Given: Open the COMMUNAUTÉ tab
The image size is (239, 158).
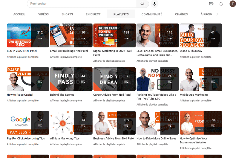Looking at the screenshot, I should [152, 14].
